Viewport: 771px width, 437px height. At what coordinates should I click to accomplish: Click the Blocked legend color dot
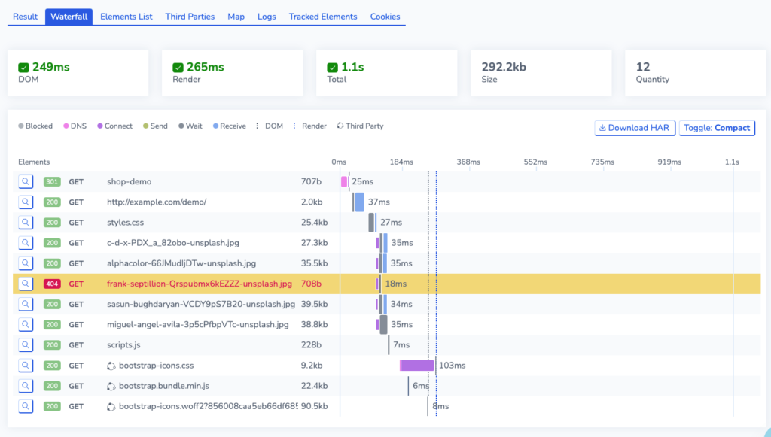21,126
